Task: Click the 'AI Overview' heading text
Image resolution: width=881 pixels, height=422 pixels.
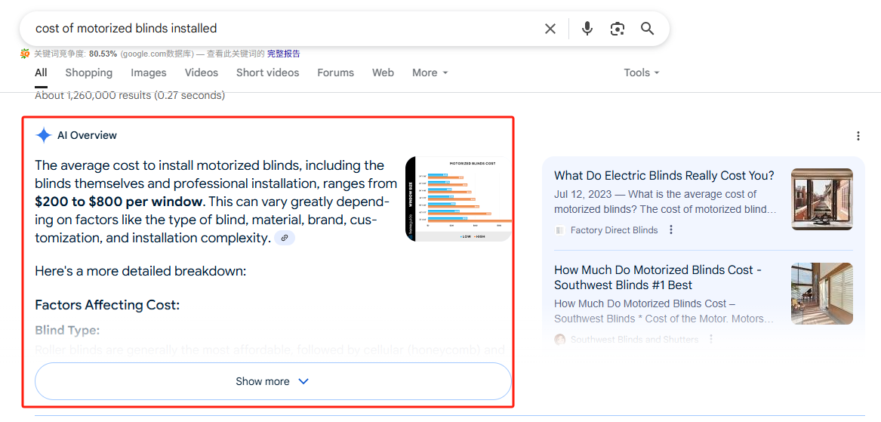Action: [x=87, y=135]
